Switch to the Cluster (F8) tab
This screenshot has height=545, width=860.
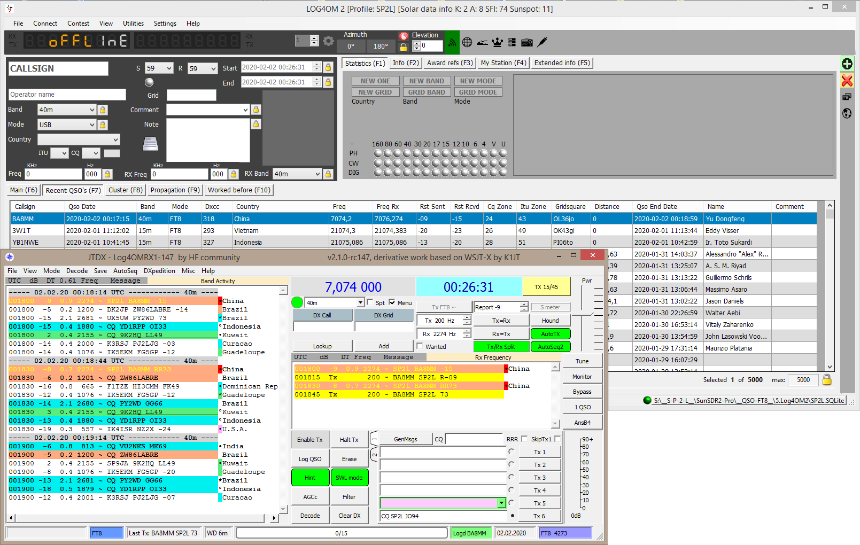(126, 190)
